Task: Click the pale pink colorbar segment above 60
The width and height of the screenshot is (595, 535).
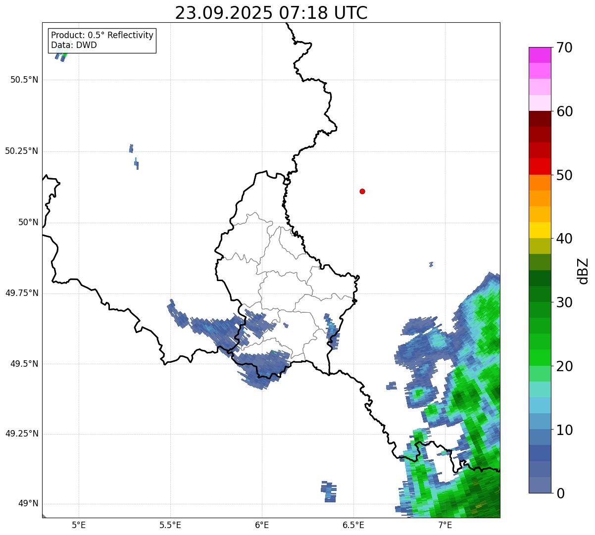Action: [x=540, y=103]
